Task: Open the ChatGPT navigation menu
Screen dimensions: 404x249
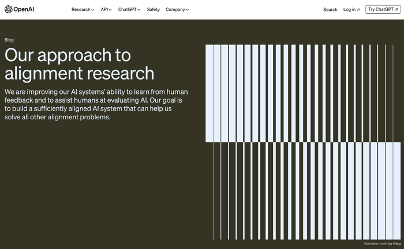Action: (x=127, y=10)
